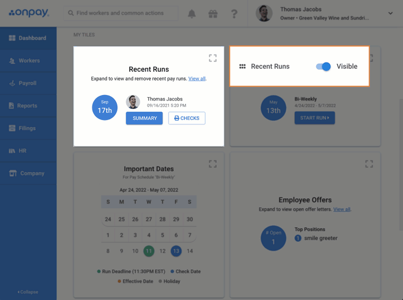Grab the Recent Runs drag handle icon
403x300 pixels.
pyautogui.click(x=243, y=67)
